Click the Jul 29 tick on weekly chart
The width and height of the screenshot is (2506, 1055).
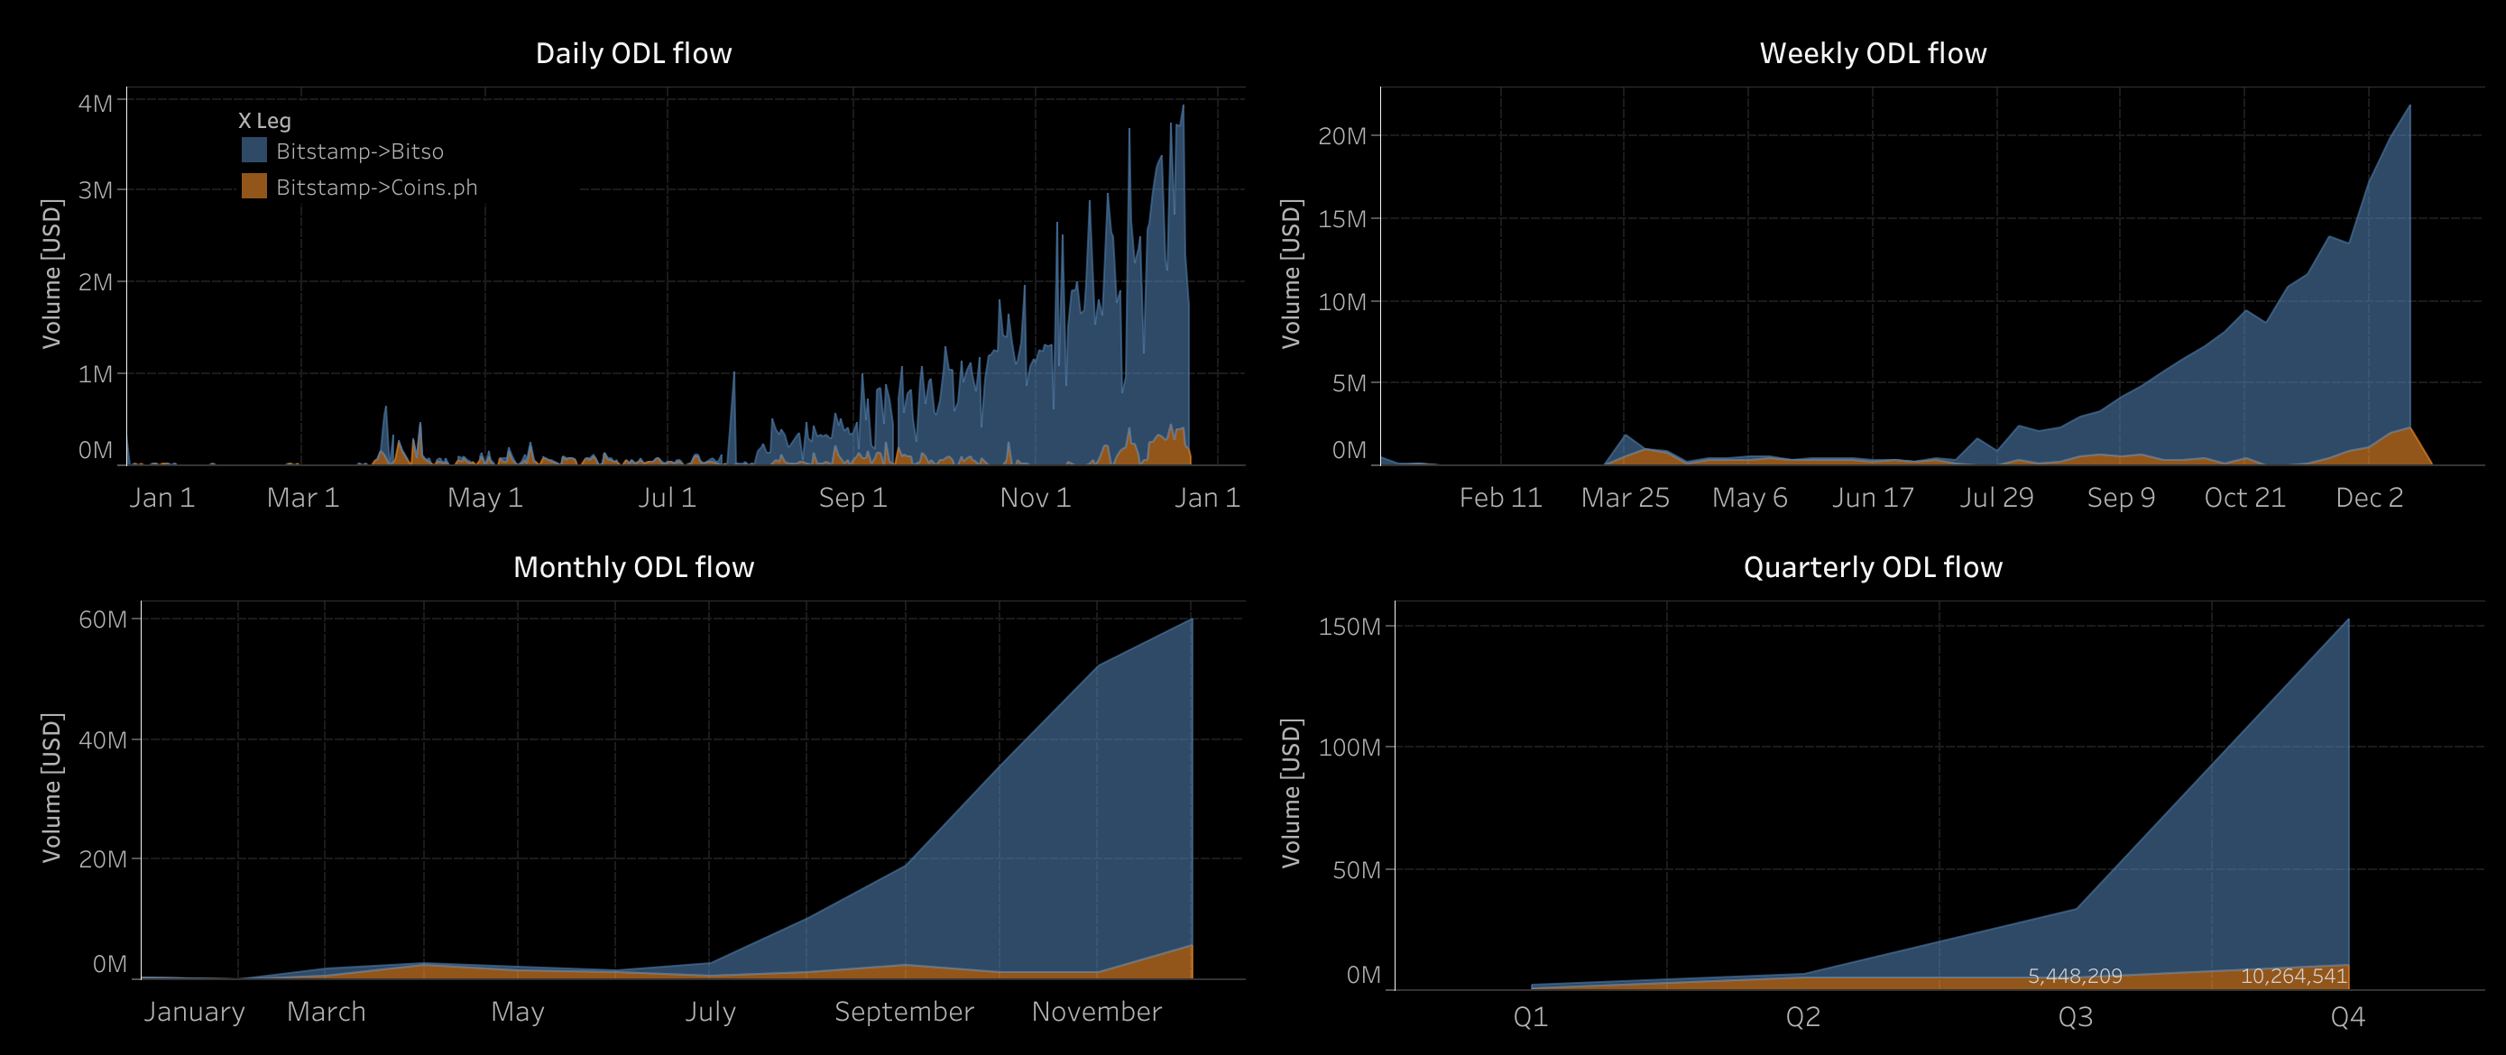click(1996, 498)
